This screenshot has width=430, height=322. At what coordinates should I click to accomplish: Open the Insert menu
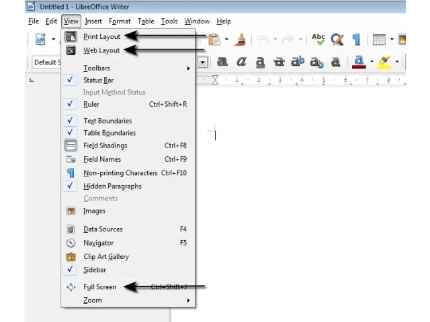point(93,21)
